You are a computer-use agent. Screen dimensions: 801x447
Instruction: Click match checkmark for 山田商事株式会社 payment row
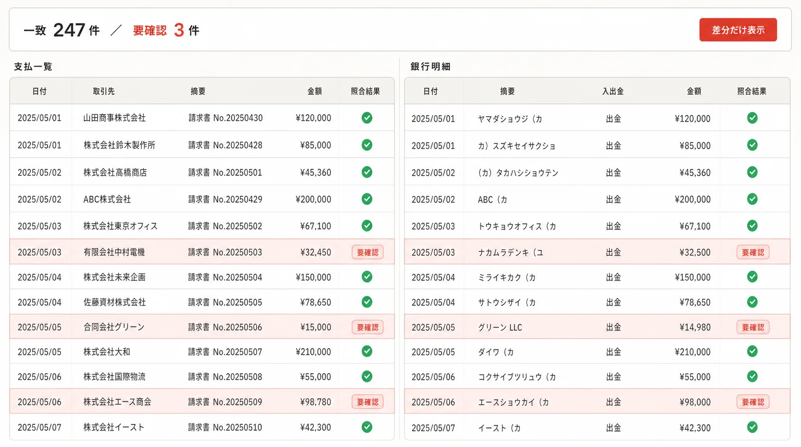pyautogui.click(x=367, y=118)
